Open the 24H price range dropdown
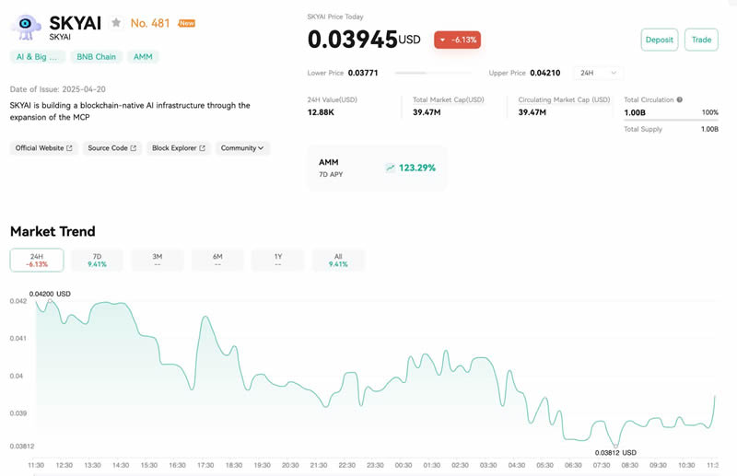Screen dimensions: 737x476 click(598, 73)
